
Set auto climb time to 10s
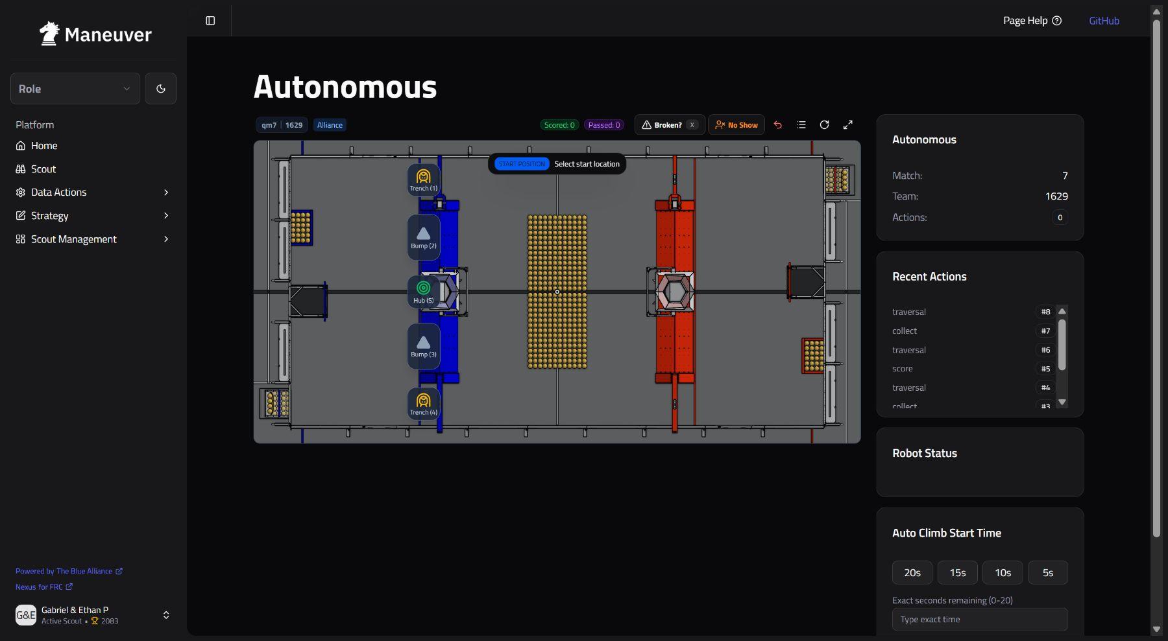click(1003, 573)
